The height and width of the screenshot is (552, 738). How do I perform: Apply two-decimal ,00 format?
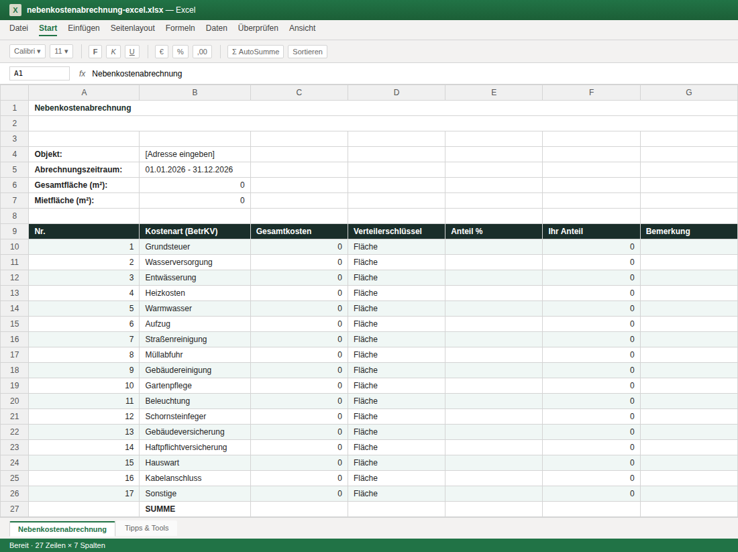tap(203, 51)
